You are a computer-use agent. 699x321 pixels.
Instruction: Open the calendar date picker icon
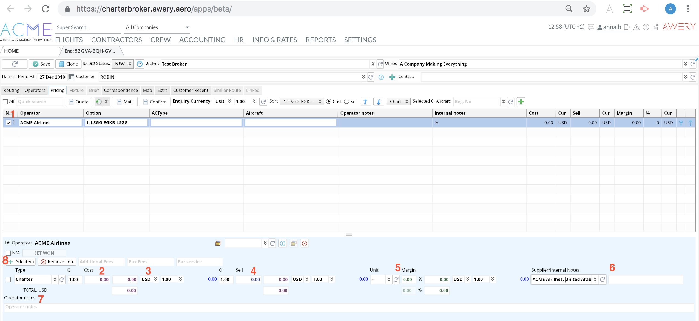pos(71,77)
